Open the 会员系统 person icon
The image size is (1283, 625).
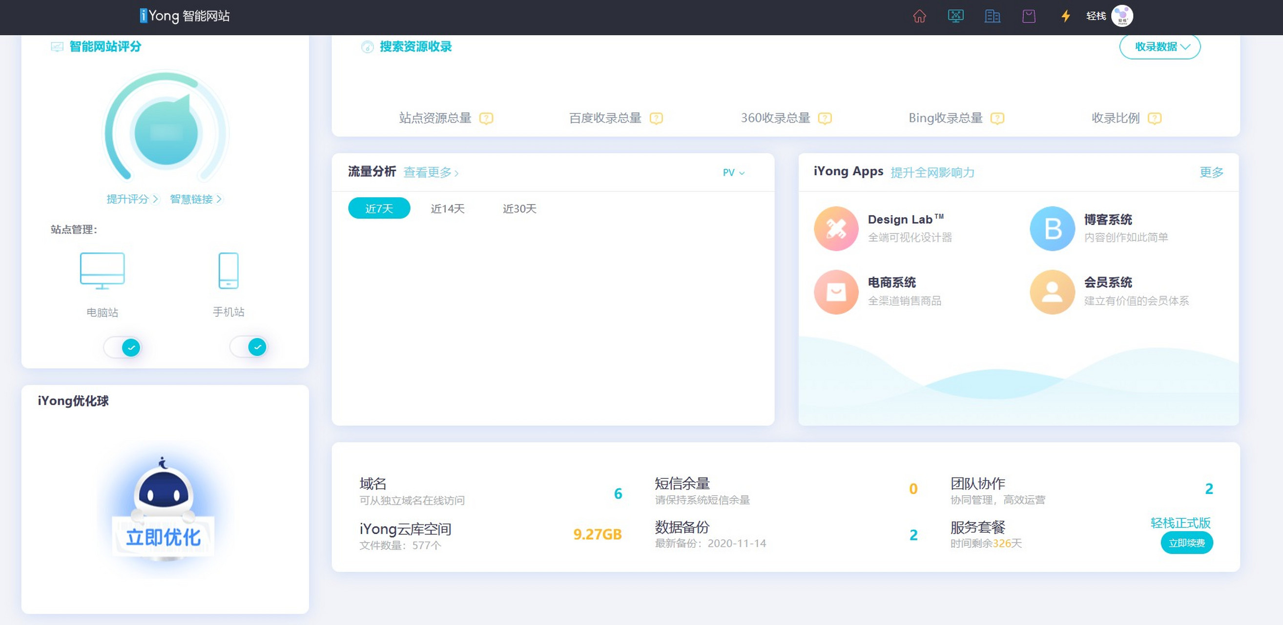[x=1053, y=292]
